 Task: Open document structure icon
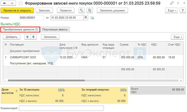pyautogui.click(x=90, y=10)
